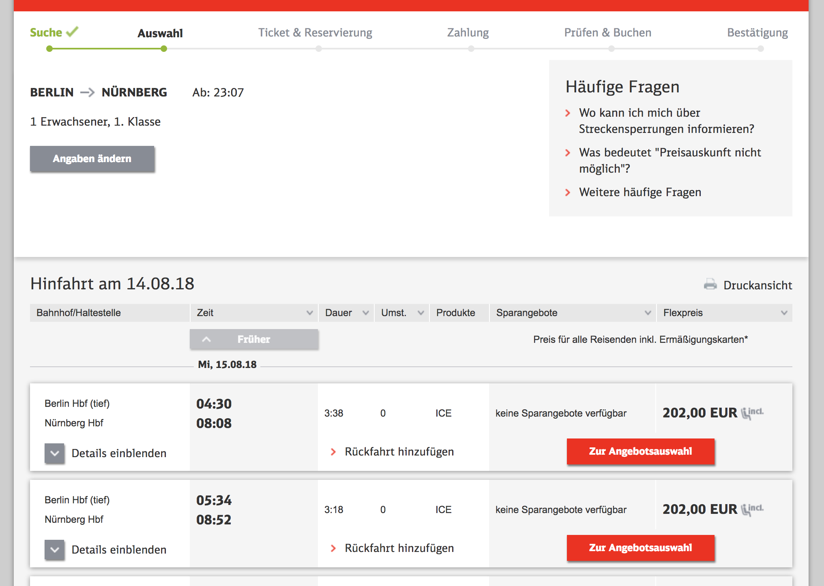
Task: Open the Sparangebote column dropdown
Action: (648, 313)
